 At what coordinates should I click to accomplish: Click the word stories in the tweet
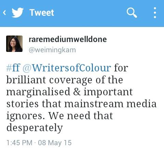(x=23, y=104)
